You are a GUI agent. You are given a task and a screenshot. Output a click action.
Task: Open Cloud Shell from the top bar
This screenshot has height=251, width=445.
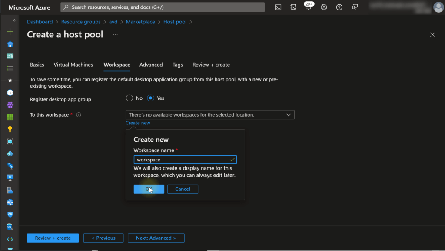(x=278, y=7)
